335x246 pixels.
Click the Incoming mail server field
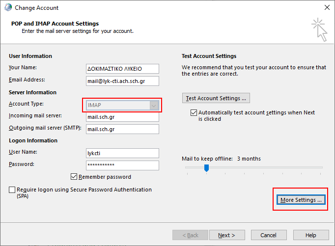pyautogui.click(x=122, y=117)
